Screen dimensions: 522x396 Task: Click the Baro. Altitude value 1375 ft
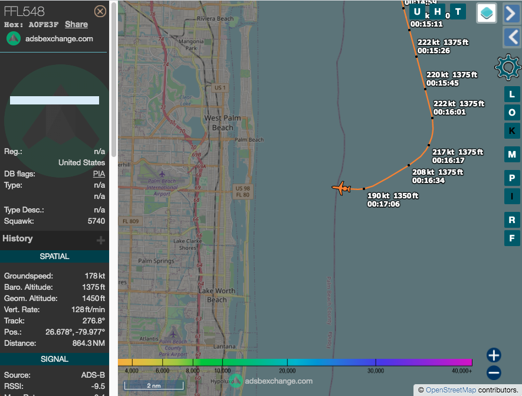click(94, 287)
